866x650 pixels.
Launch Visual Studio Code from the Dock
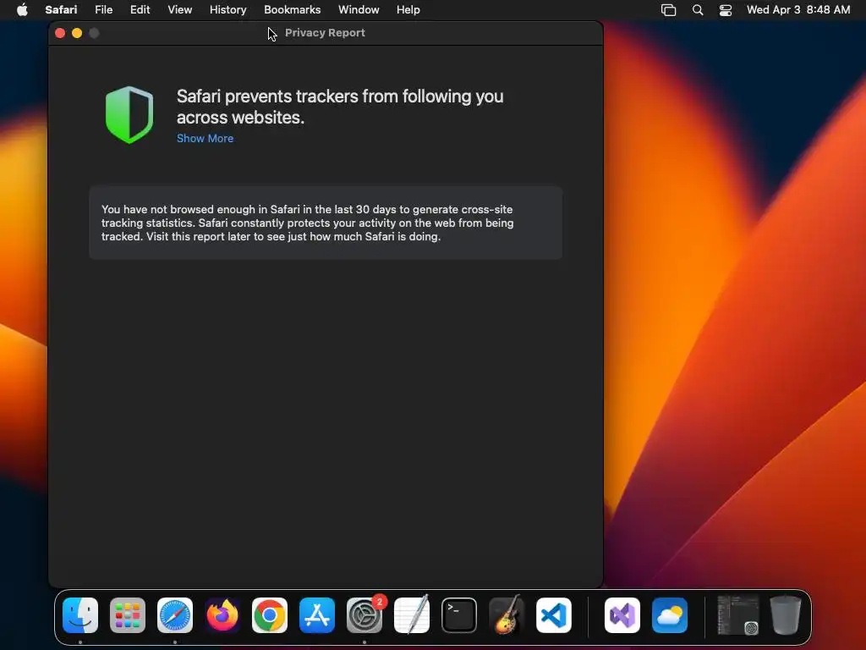554,615
